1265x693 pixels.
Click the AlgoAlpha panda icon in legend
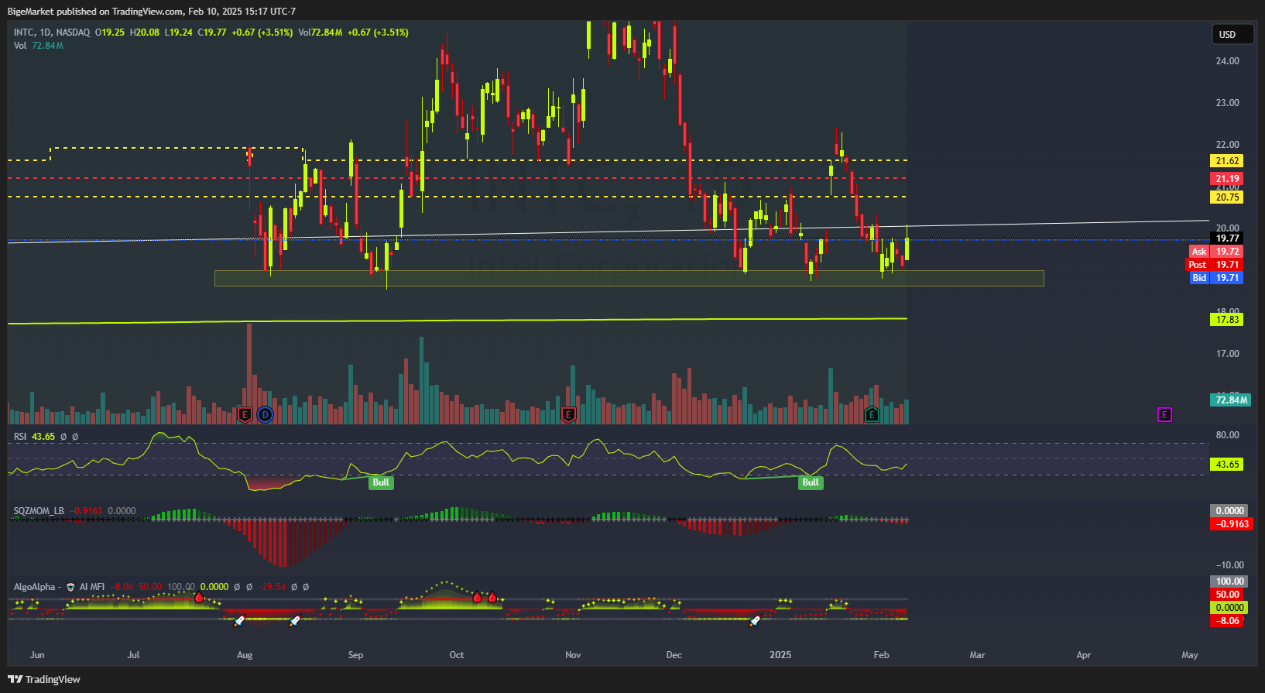click(x=71, y=587)
